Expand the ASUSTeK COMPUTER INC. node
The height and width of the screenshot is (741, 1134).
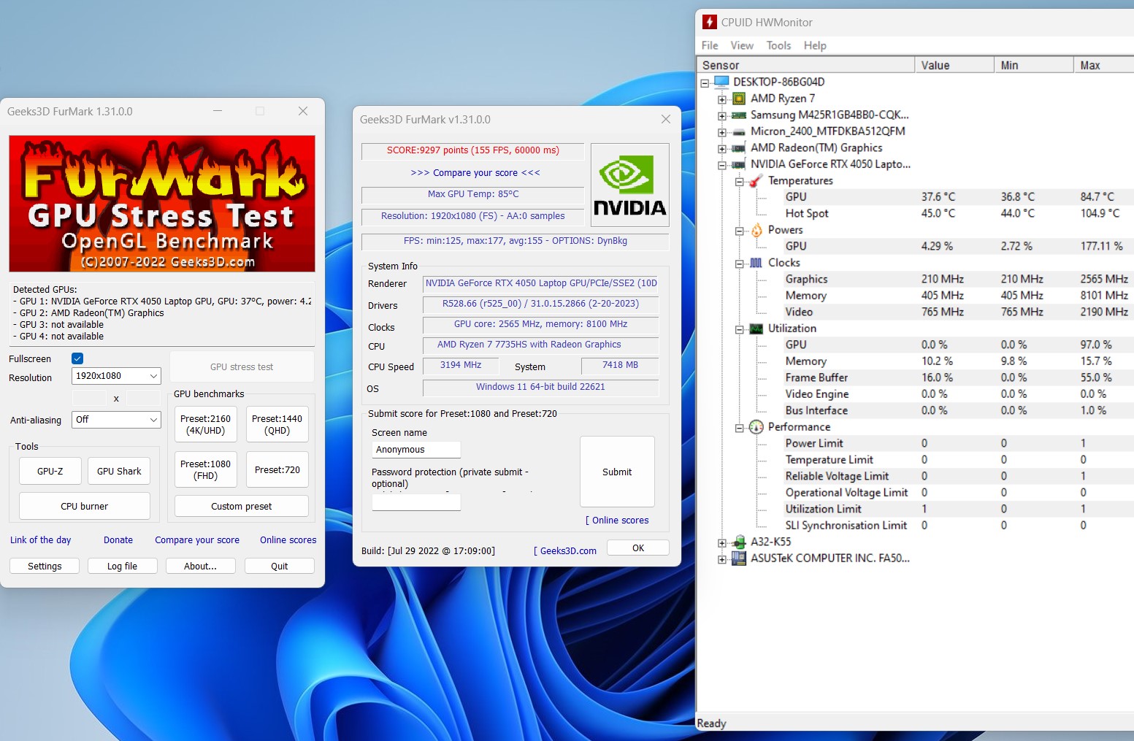[x=721, y=559]
